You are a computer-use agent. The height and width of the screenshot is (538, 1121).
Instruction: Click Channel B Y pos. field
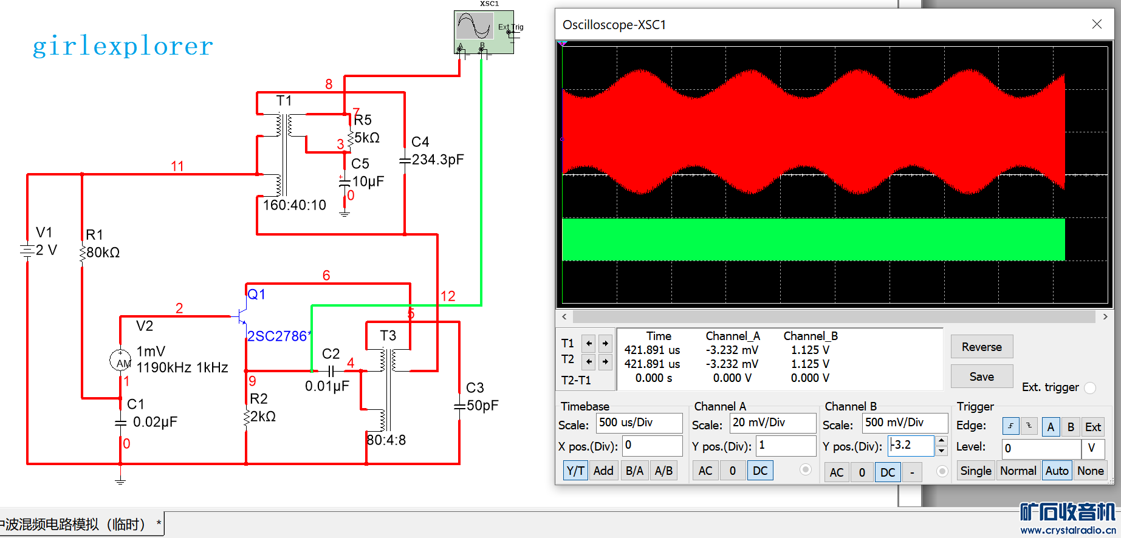coord(911,446)
